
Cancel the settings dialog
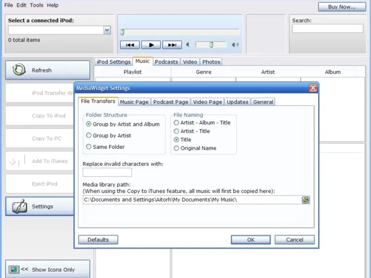[x=294, y=240]
